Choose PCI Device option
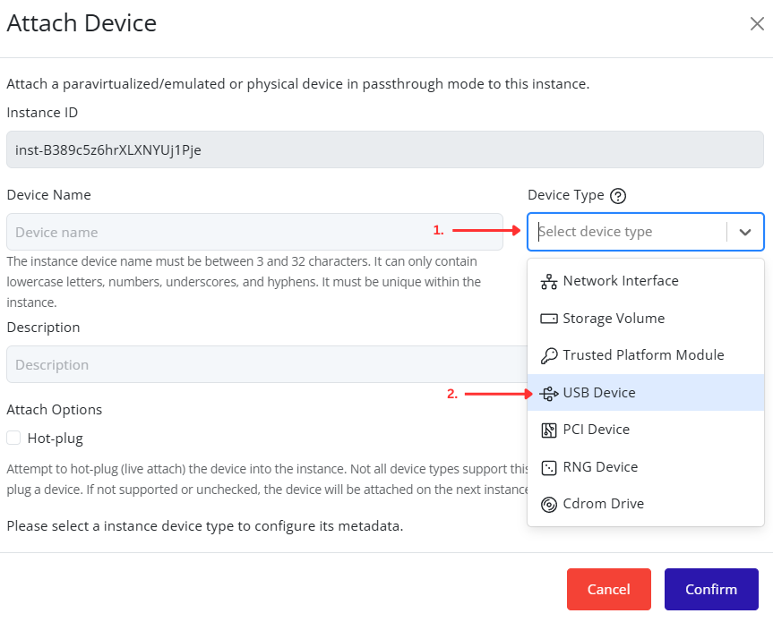773x622 pixels. point(645,430)
